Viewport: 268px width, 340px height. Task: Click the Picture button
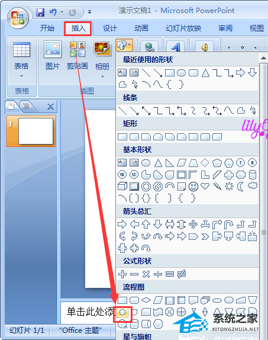tap(53, 55)
